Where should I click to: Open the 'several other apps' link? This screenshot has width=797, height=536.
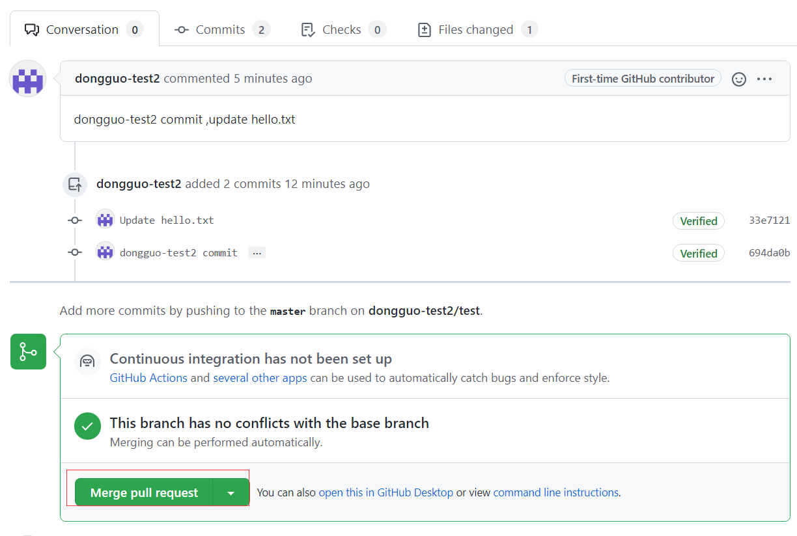coord(260,378)
